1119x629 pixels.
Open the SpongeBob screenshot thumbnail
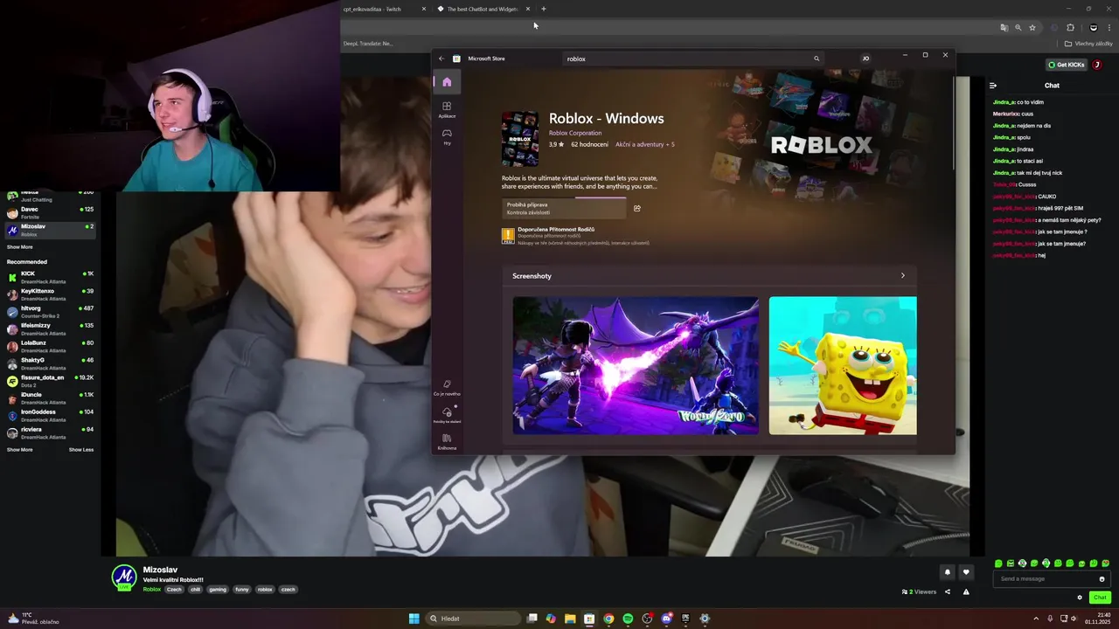click(843, 365)
